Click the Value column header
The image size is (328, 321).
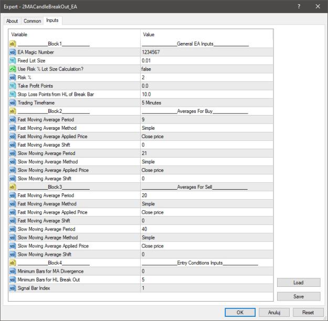(207, 34)
